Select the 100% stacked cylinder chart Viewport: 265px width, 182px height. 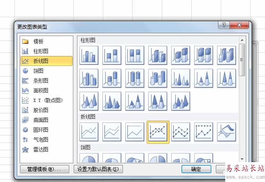(x=135, y=78)
